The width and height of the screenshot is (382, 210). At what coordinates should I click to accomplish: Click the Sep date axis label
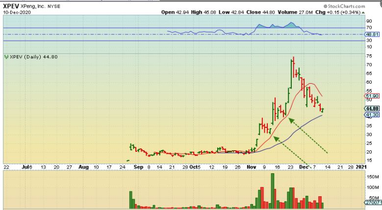tap(138, 167)
